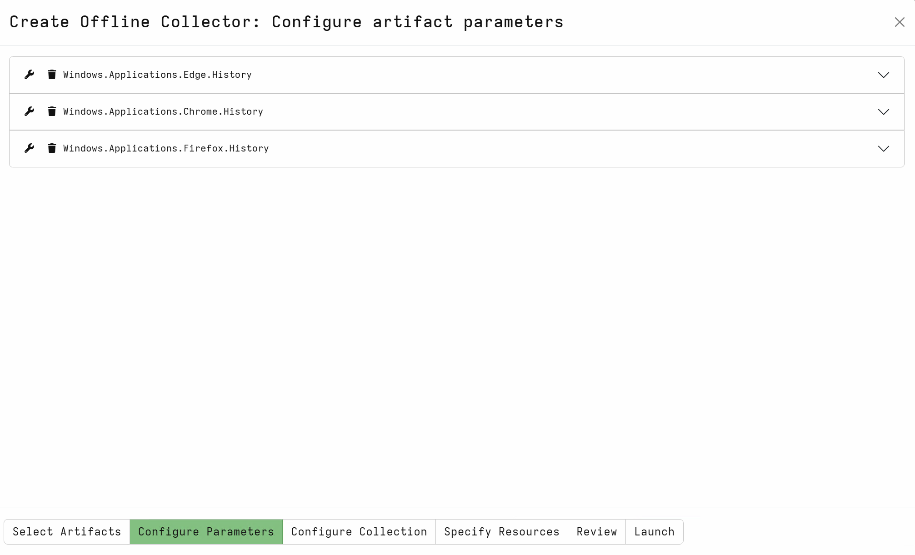Click the Windows.Applications.Firefox.History artifact name
Viewport: 915px width, 555px height.
point(166,148)
